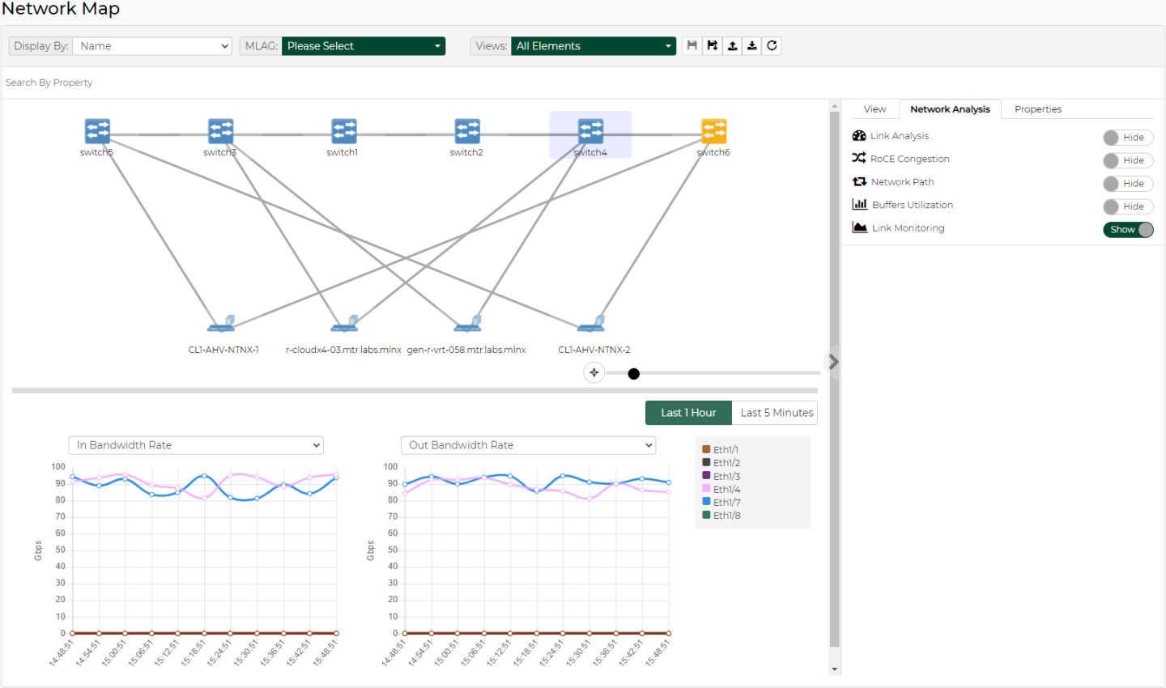The width and height of the screenshot is (1166, 688).
Task: Click the Last 1 Hour button
Action: (x=688, y=413)
